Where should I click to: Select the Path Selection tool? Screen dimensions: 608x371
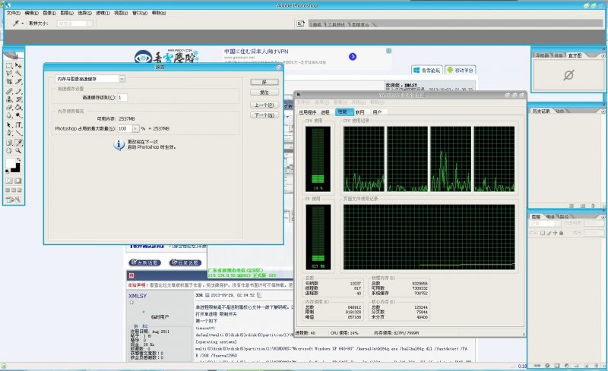pos(9,125)
